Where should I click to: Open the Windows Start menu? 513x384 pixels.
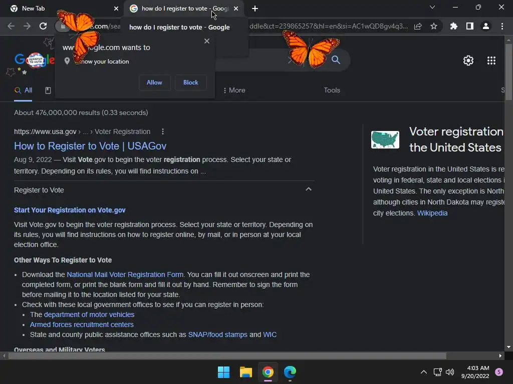coord(224,372)
